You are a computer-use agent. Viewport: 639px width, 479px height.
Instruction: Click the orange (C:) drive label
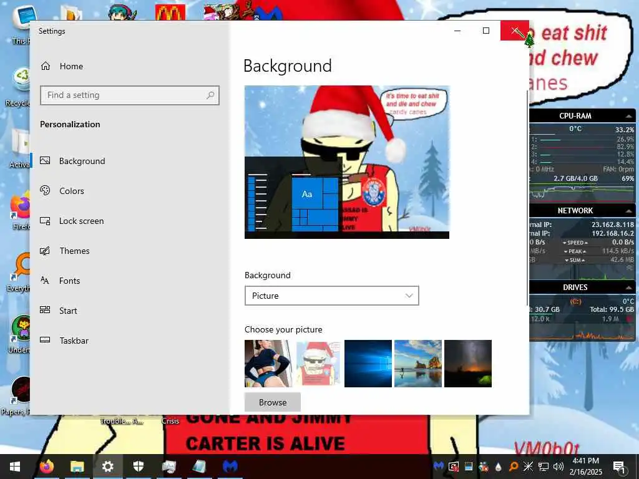point(575,301)
